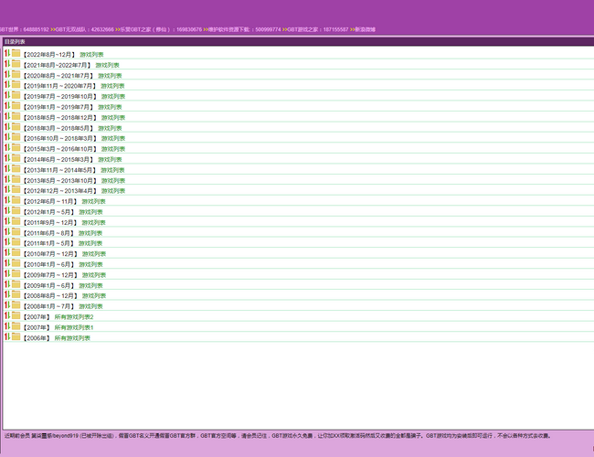
Task: Open folder icon for 2012年6月~11月
Action: click(x=16, y=201)
